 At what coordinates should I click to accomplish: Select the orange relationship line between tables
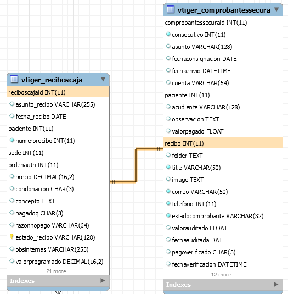136,165
